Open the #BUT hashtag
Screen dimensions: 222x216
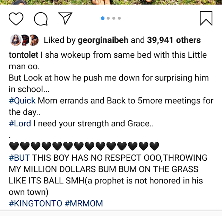pos(19,158)
